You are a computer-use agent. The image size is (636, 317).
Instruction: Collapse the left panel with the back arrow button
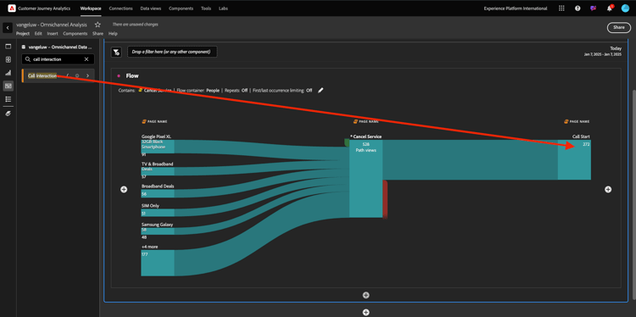8,28
